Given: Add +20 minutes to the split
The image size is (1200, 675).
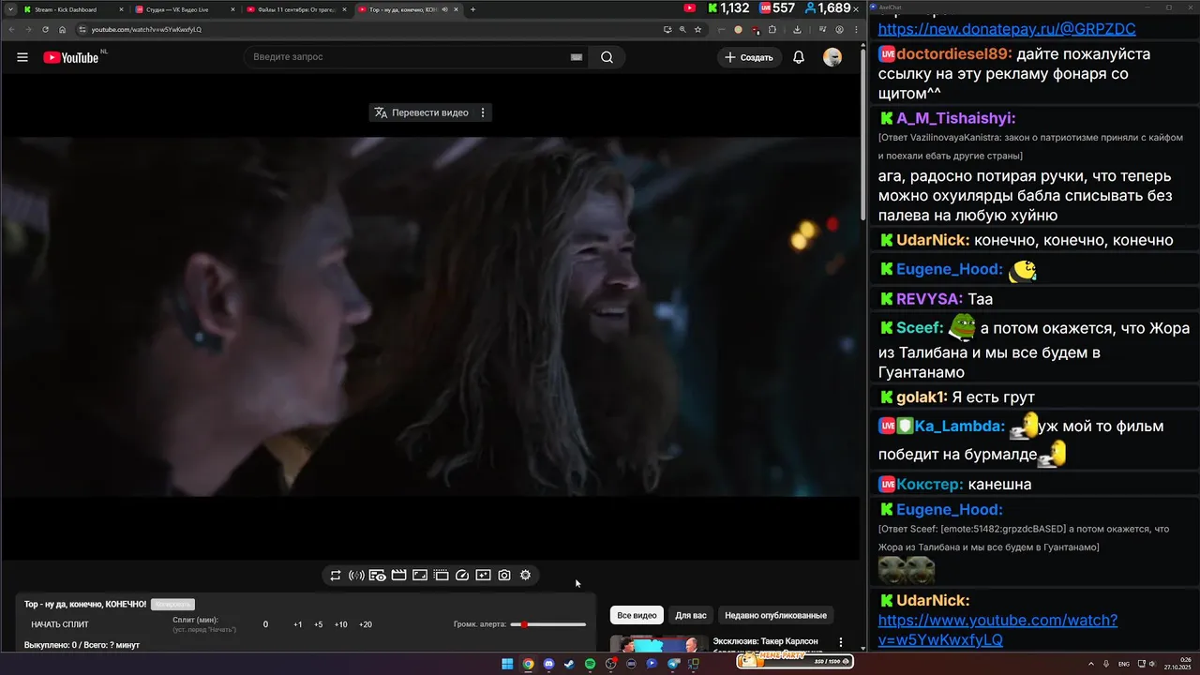Looking at the screenshot, I should (366, 624).
